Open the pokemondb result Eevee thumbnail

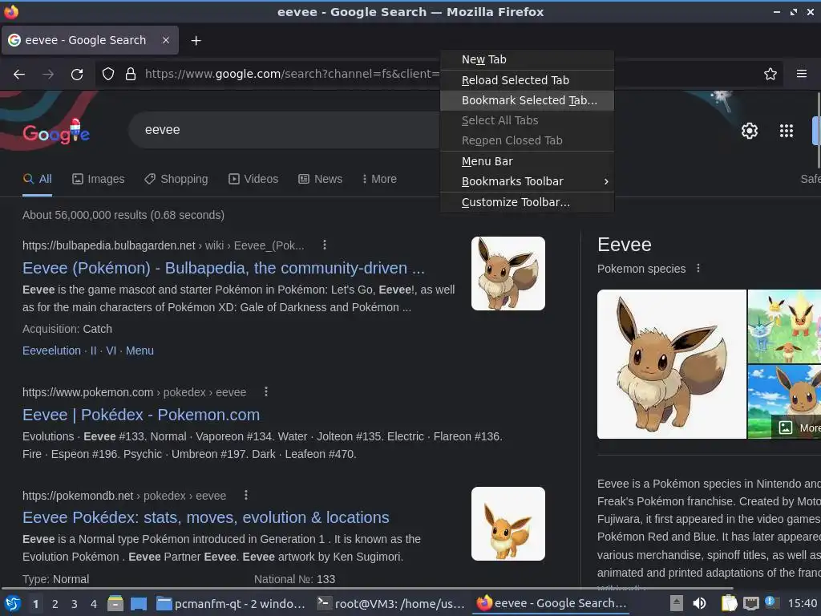pyautogui.click(x=508, y=524)
